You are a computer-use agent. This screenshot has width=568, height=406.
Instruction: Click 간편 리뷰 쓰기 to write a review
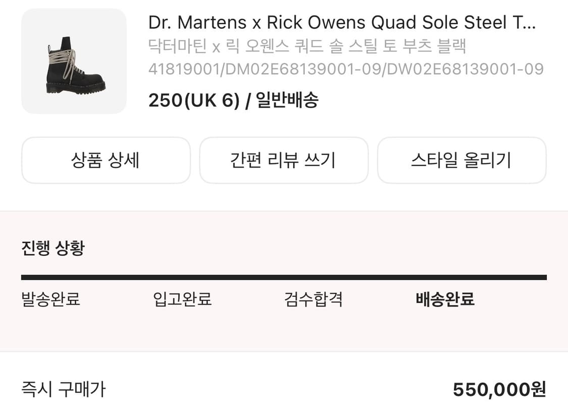284,160
